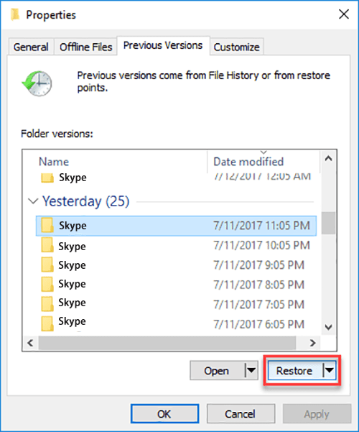This screenshot has height=432, width=359.
Task: Click the OK button
Action: (x=164, y=413)
